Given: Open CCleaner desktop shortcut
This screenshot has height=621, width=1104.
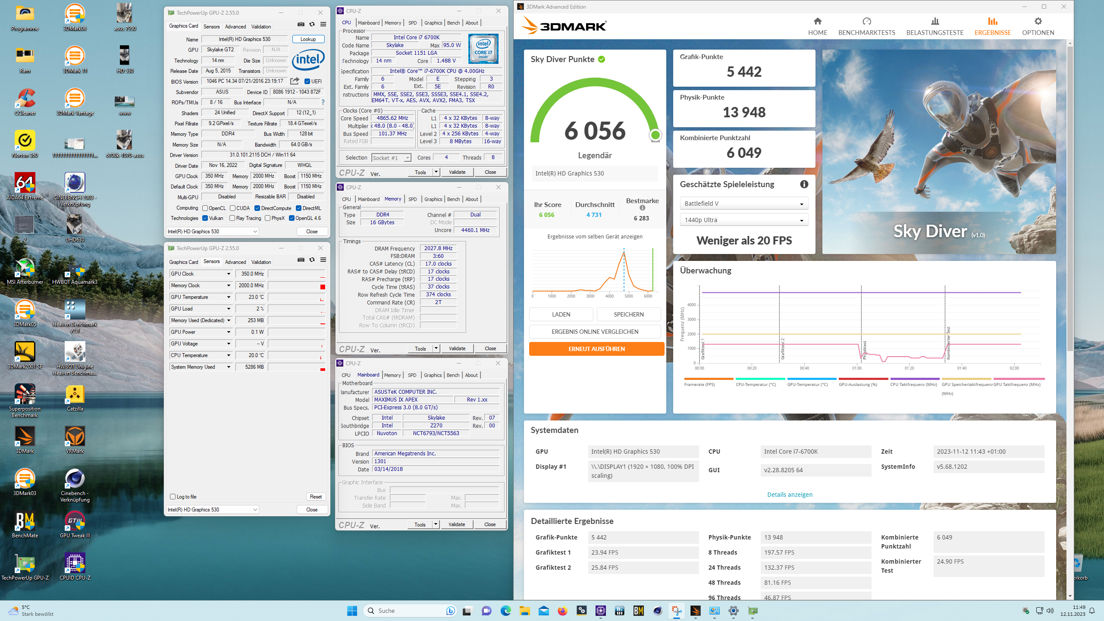Looking at the screenshot, I should coord(25,102).
